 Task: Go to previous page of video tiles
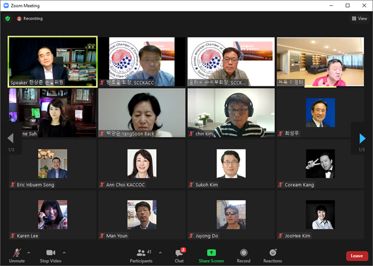10,138
